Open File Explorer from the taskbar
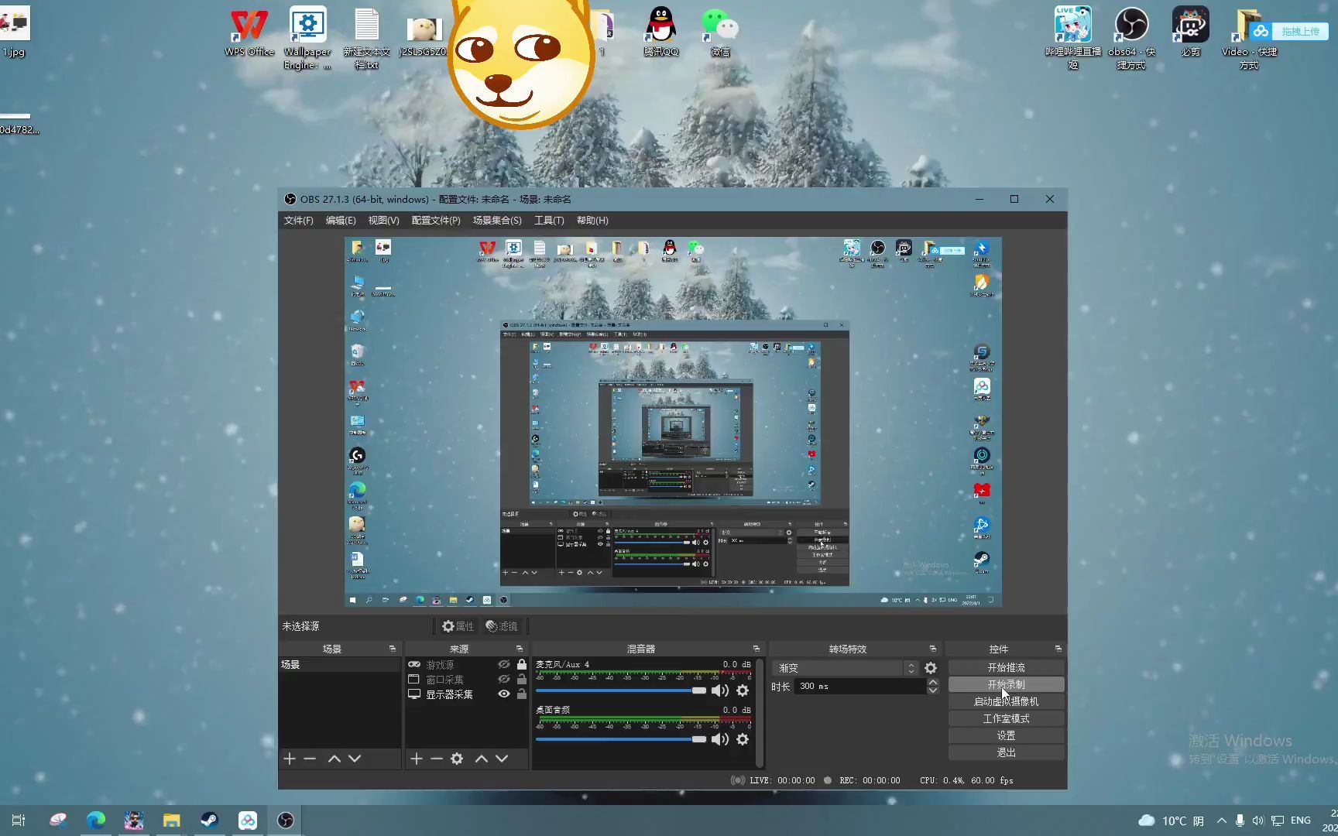 click(172, 821)
